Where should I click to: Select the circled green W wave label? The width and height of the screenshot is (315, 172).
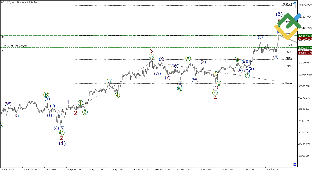coord(180,88)
